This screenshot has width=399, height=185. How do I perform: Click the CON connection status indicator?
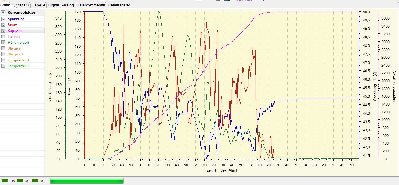[8, 181]
